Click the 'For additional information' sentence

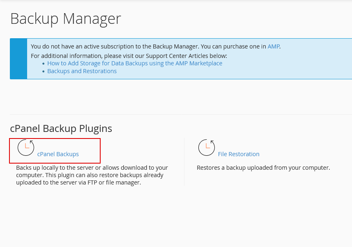click(129, 56)
